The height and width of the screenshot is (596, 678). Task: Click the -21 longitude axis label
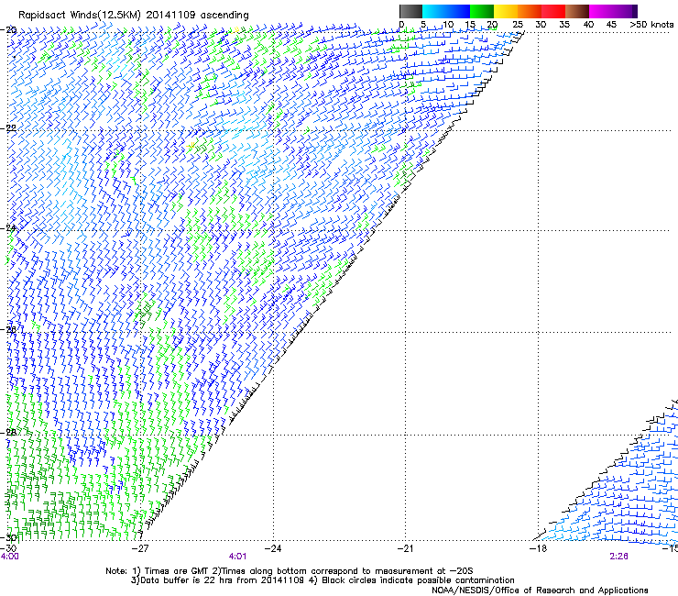click(405, 548)
